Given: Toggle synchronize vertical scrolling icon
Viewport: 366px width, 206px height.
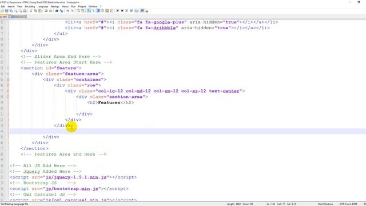Looking at the screenshot, I should click(78, 11).
